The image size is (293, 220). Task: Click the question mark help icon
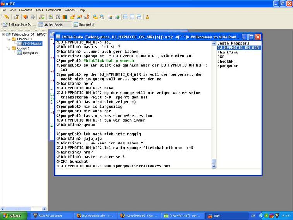click(147, 17)
